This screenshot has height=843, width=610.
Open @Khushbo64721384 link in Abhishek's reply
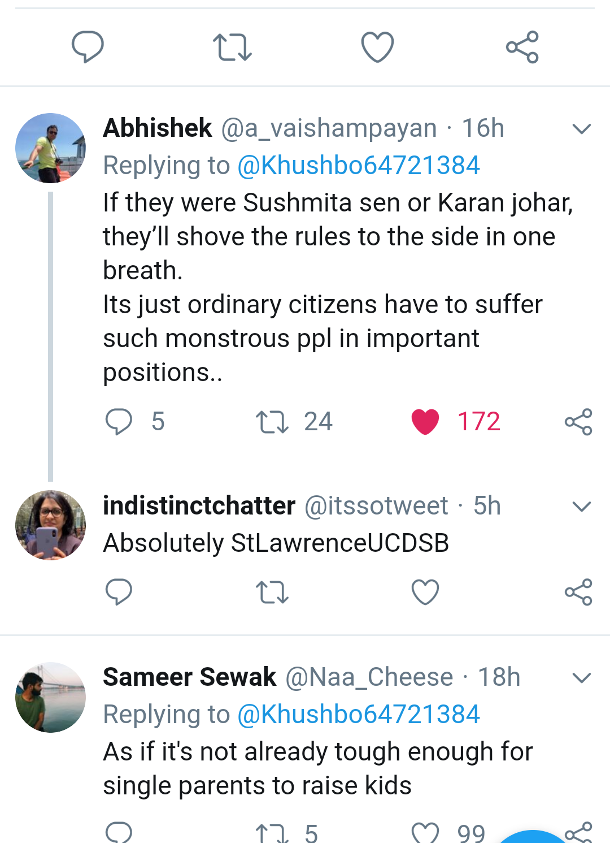(359, 166)
